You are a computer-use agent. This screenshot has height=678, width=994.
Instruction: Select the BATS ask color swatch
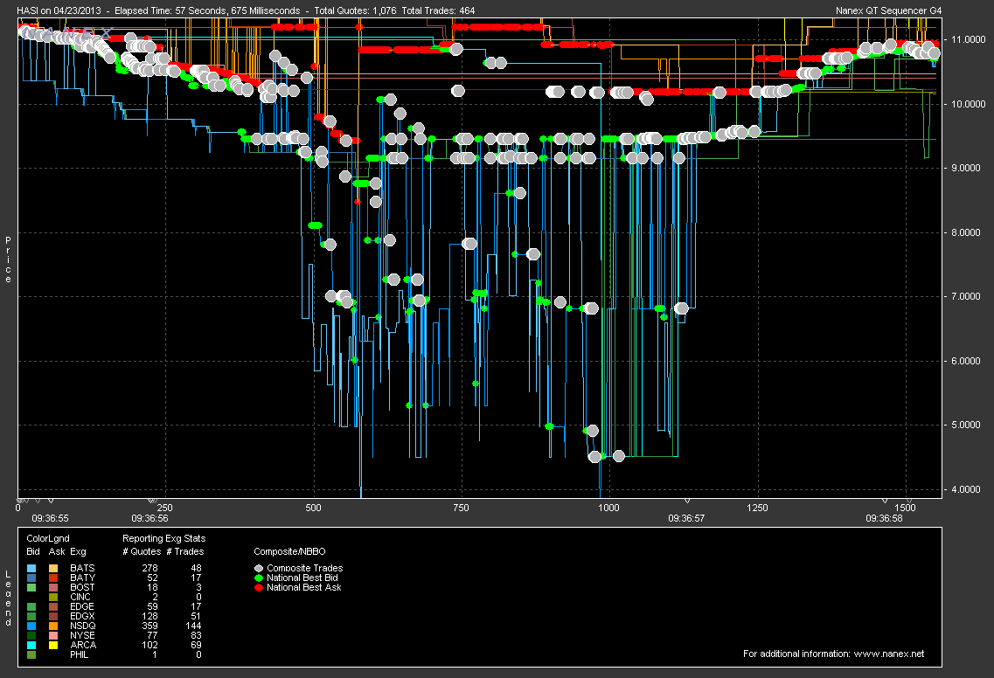[53, 569]
